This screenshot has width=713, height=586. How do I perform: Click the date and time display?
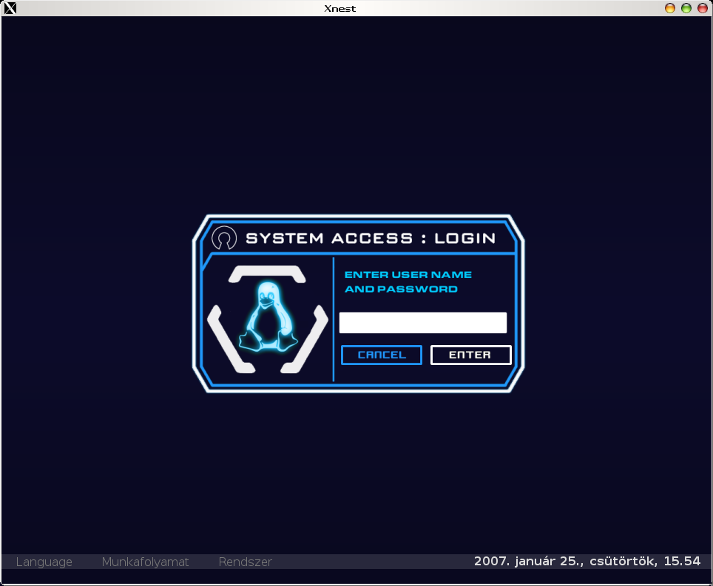pos(587,562)
